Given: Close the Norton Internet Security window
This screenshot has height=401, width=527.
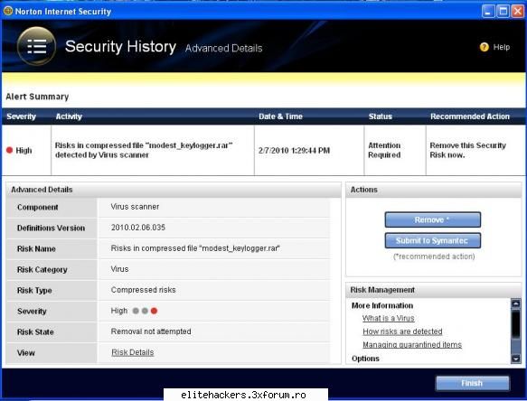Looking at the screenshot, I should coord(518,12).
